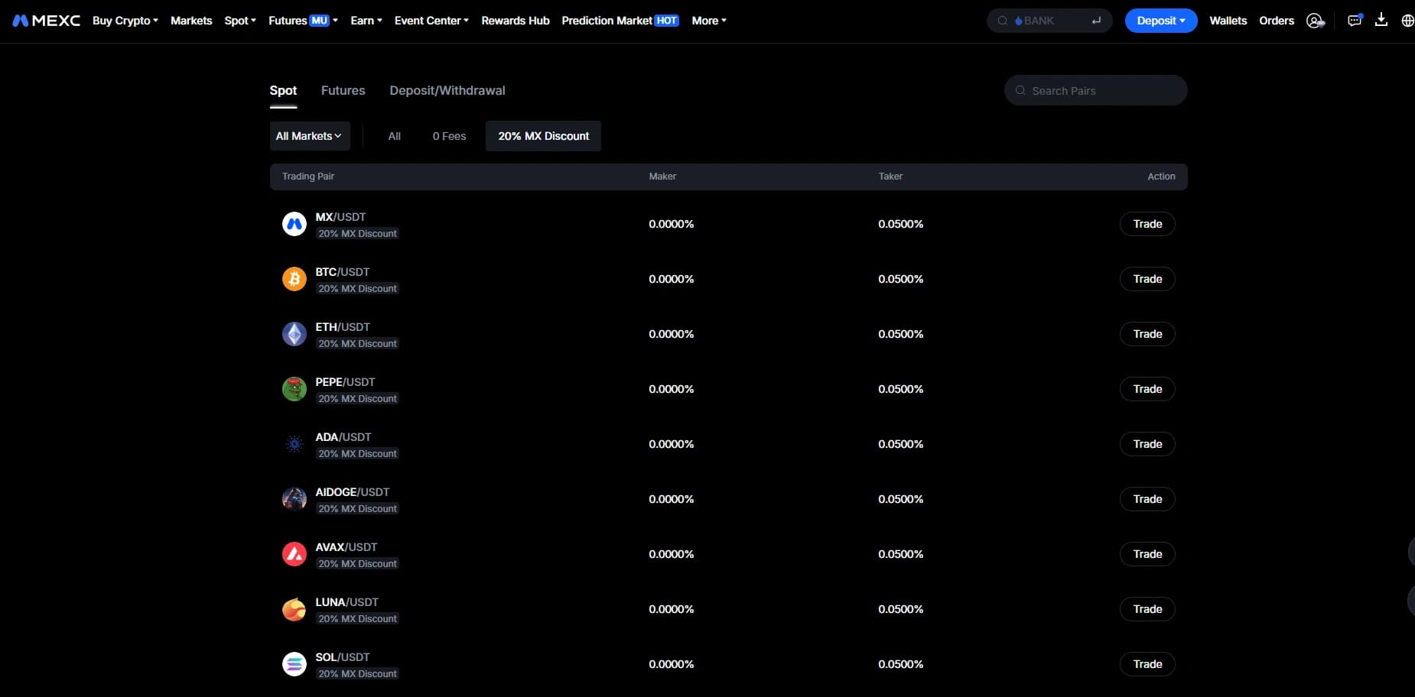Go to the MEXC logo home link

(47, 21)
